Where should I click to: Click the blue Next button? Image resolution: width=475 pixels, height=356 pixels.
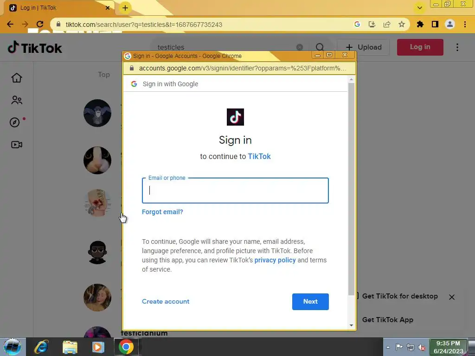pyautogui.click(x=310, y=301)
